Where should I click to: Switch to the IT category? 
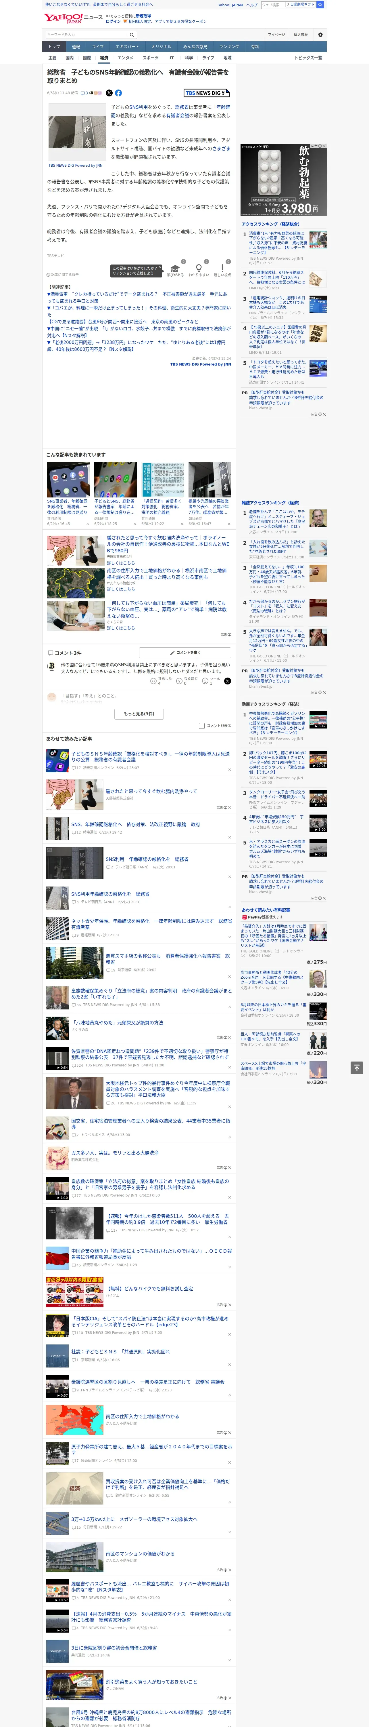tap(172, 58)
